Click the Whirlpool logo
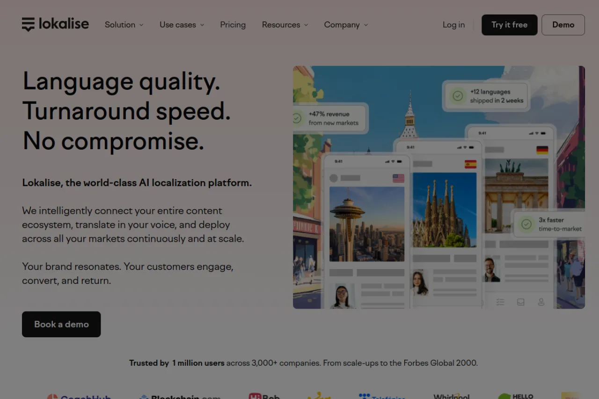This screenshot has width=599, height=399. (x=452, y=396)
